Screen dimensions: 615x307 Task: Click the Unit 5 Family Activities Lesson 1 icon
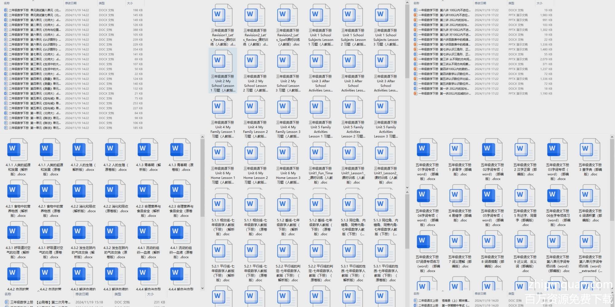[320, 107]
